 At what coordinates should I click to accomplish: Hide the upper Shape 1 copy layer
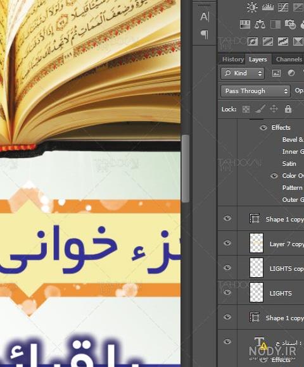227,218
